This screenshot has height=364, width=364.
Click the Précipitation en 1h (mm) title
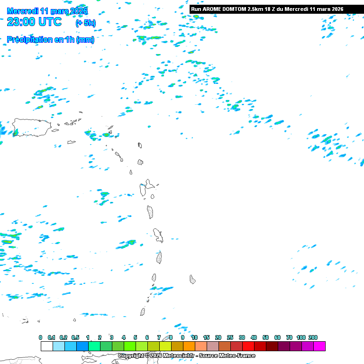point(51,40)
